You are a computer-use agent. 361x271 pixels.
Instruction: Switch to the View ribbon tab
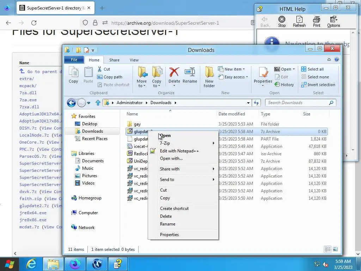[134, 60]
